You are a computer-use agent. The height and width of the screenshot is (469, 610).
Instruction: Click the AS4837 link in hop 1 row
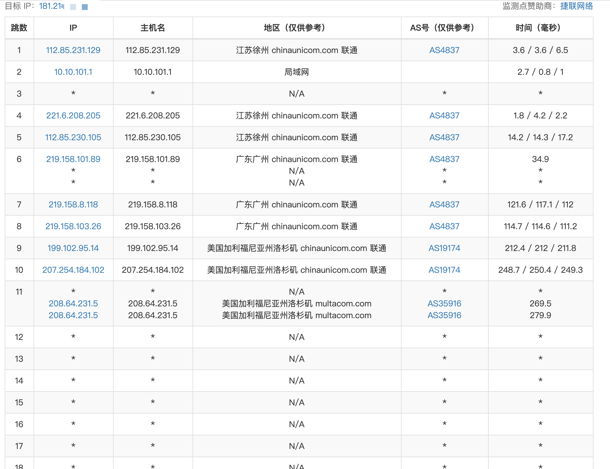444,50
